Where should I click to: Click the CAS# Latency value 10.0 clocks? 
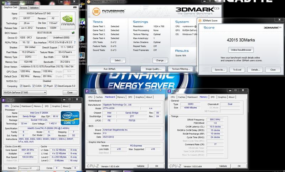click(x=215, y=127)
